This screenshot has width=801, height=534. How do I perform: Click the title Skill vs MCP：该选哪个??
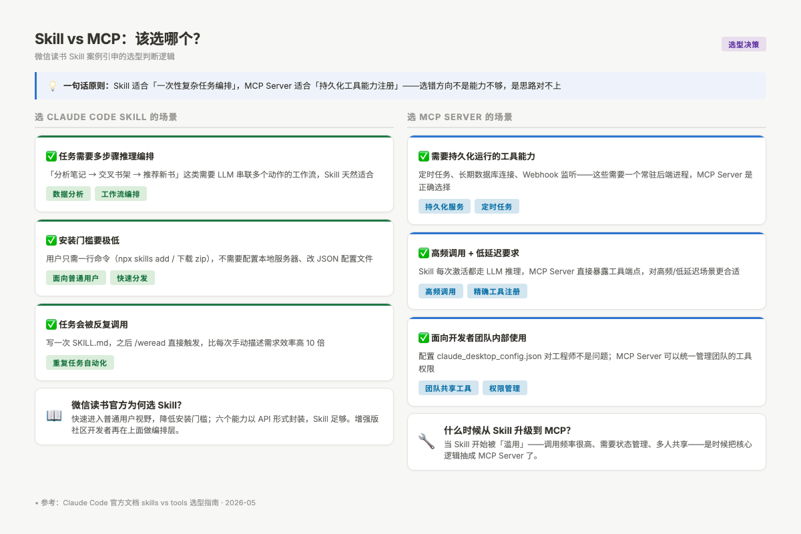click(117, 39)
